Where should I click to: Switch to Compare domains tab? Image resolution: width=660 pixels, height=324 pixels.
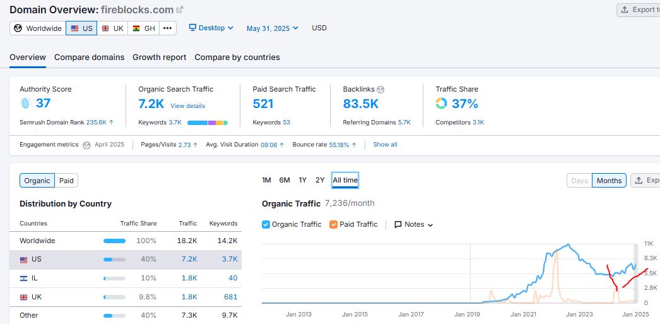pyautogui.click(x=89, y=57)
